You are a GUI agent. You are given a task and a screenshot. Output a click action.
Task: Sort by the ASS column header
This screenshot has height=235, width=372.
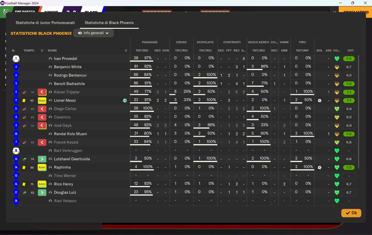pos(328,51)
